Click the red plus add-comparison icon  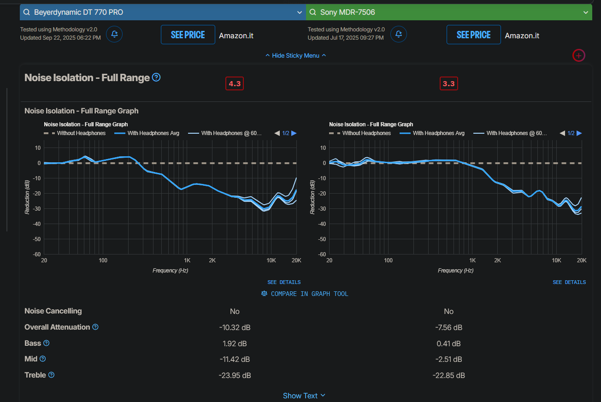point(579,55)
